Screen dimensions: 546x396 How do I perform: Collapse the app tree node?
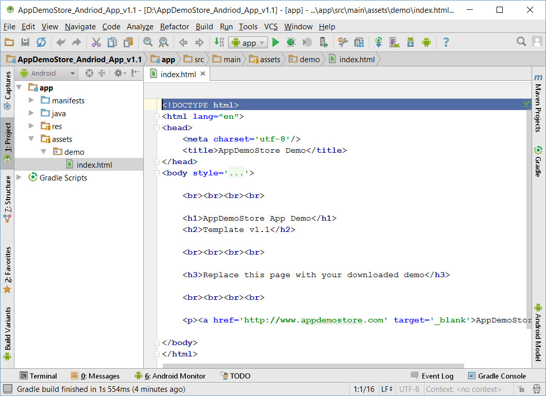pos(19,87)
